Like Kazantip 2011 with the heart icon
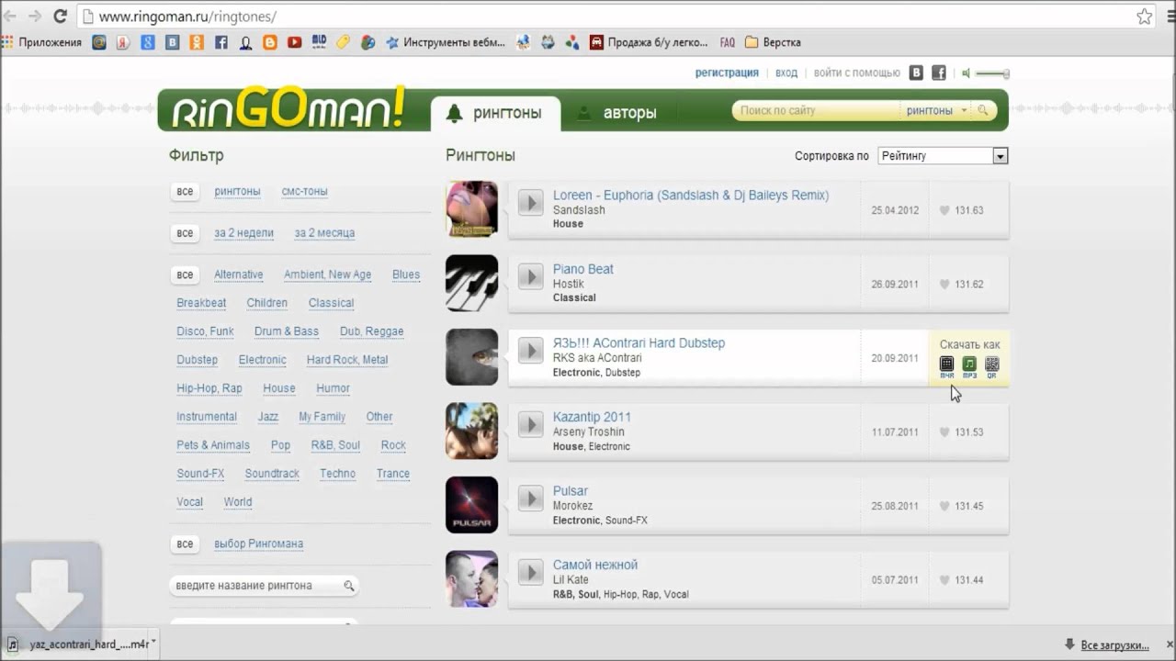Screen dimensions: 1176x661 (x=944, y=432)
